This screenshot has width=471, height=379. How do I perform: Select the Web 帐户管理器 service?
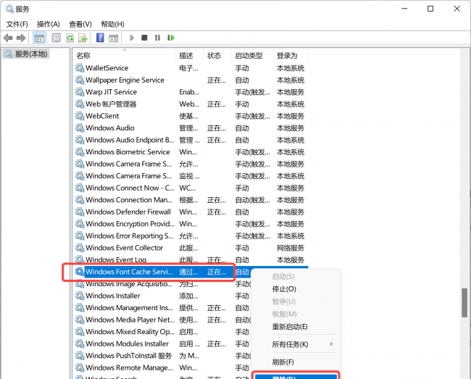(191, 104)
